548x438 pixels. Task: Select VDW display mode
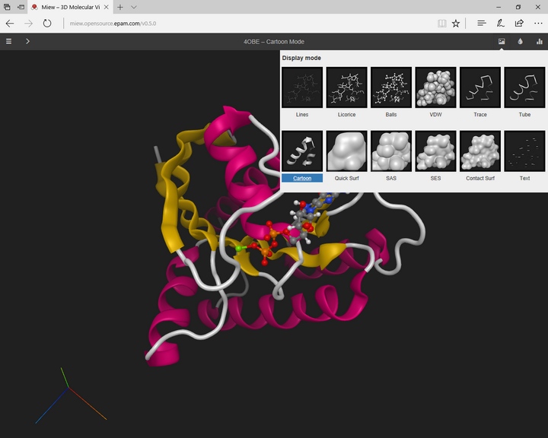(x=435, y=87)
